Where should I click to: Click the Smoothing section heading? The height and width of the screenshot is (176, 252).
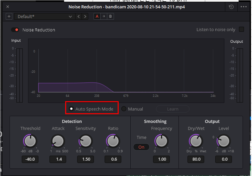coord(155,121)
